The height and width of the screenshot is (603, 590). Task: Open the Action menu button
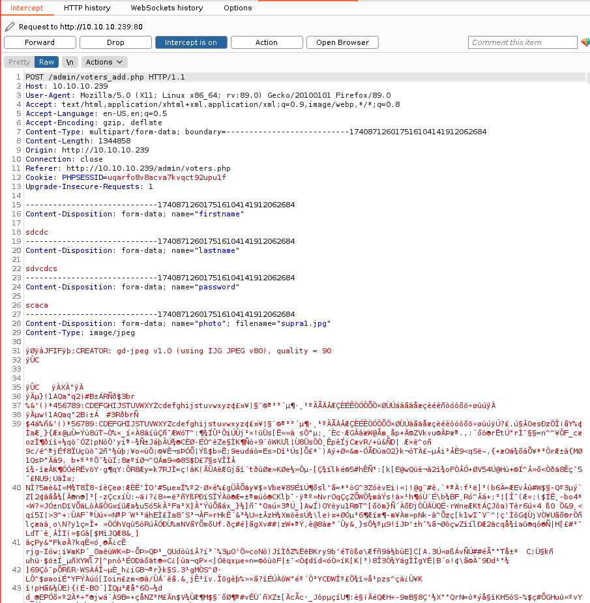(266, 42)
